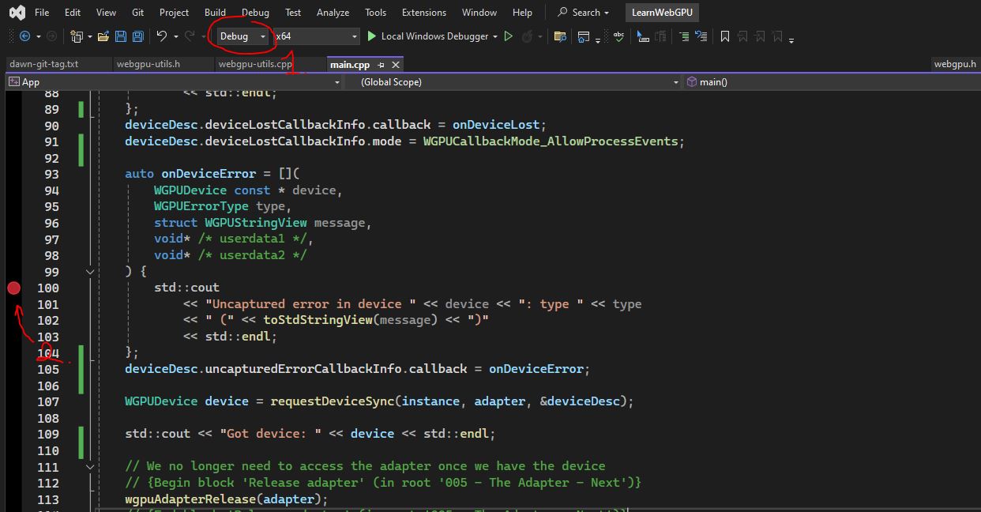Screen dimensions: 981x512
Task: Start debugging with the green play arrow
Action: click(371, 36)
